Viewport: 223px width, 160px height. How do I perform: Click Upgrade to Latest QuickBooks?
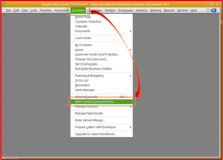(102, 134)
